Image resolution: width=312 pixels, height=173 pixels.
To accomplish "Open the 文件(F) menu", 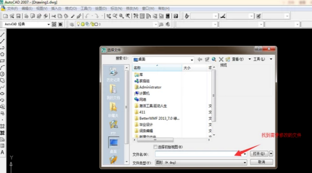I will click(x=12, y=9).
